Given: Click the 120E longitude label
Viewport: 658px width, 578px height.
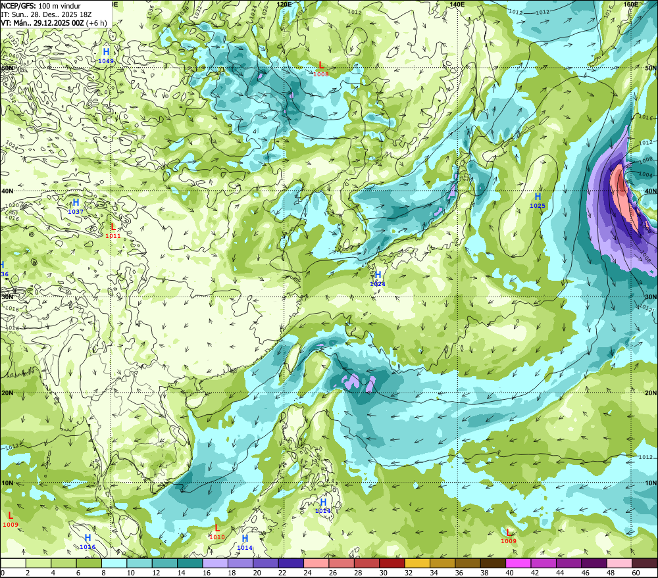Looking at the screenshot, I should coord(284,4).
